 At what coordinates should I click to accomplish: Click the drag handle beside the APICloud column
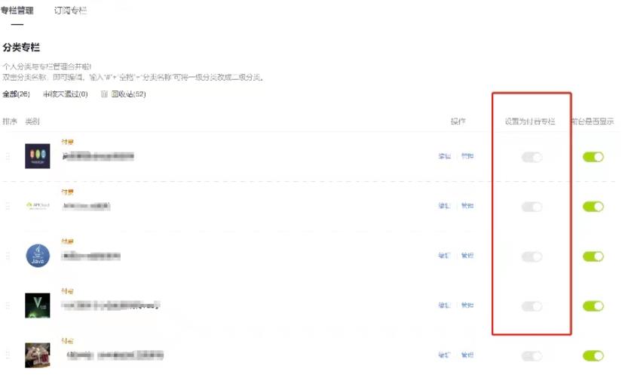(8, 206)
